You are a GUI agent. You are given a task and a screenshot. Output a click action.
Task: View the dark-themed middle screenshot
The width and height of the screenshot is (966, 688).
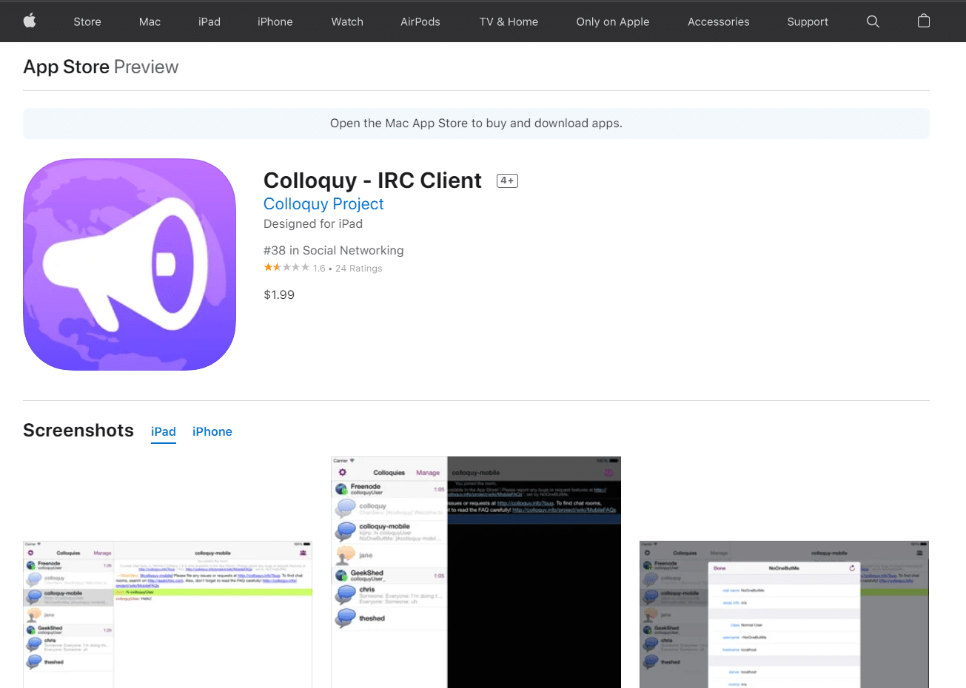coord(476,572)
